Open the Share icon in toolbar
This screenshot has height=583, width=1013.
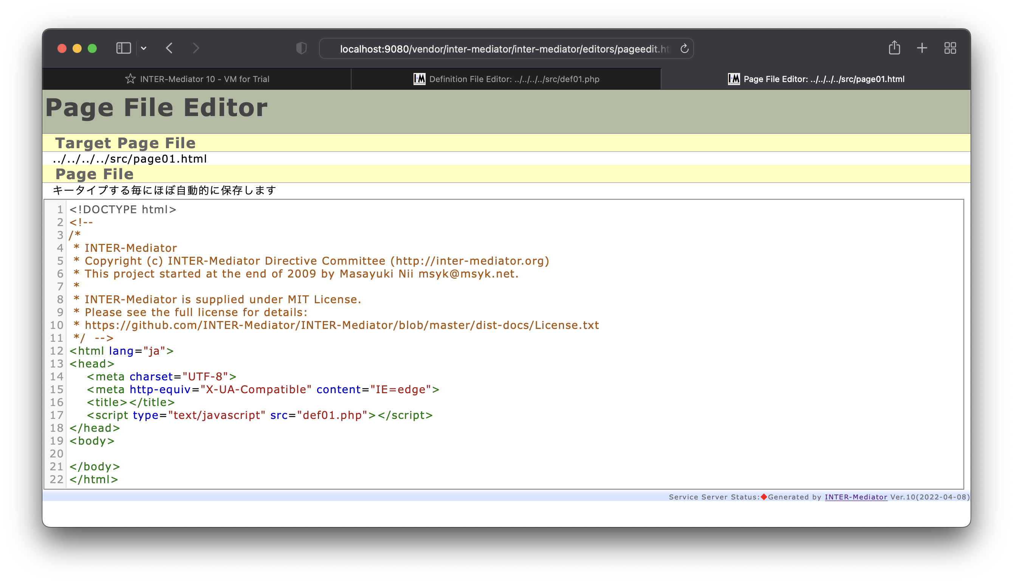tap(894, 48)
